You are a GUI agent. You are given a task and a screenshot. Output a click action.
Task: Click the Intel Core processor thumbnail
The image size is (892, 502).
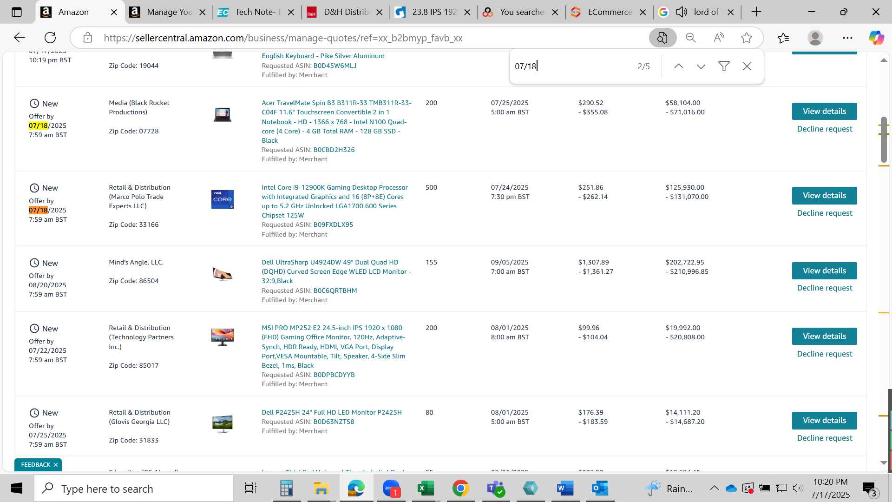pos(222,199)
